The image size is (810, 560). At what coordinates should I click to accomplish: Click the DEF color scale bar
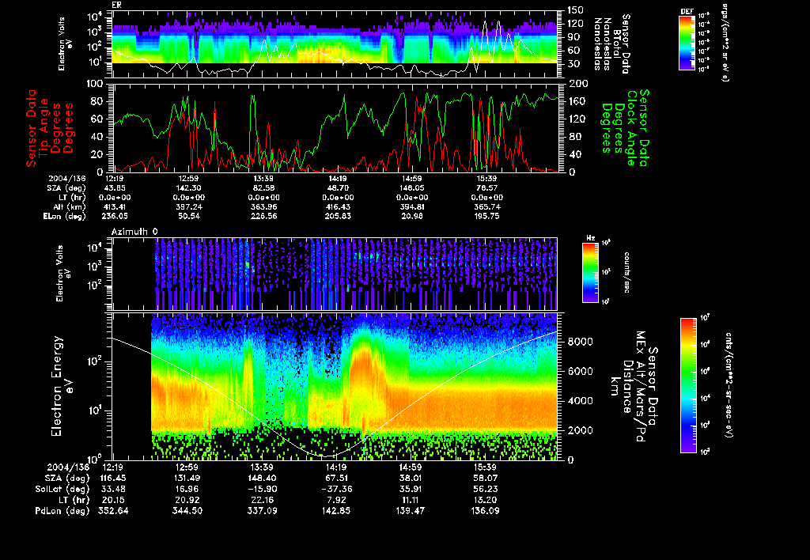coord(687,43)
